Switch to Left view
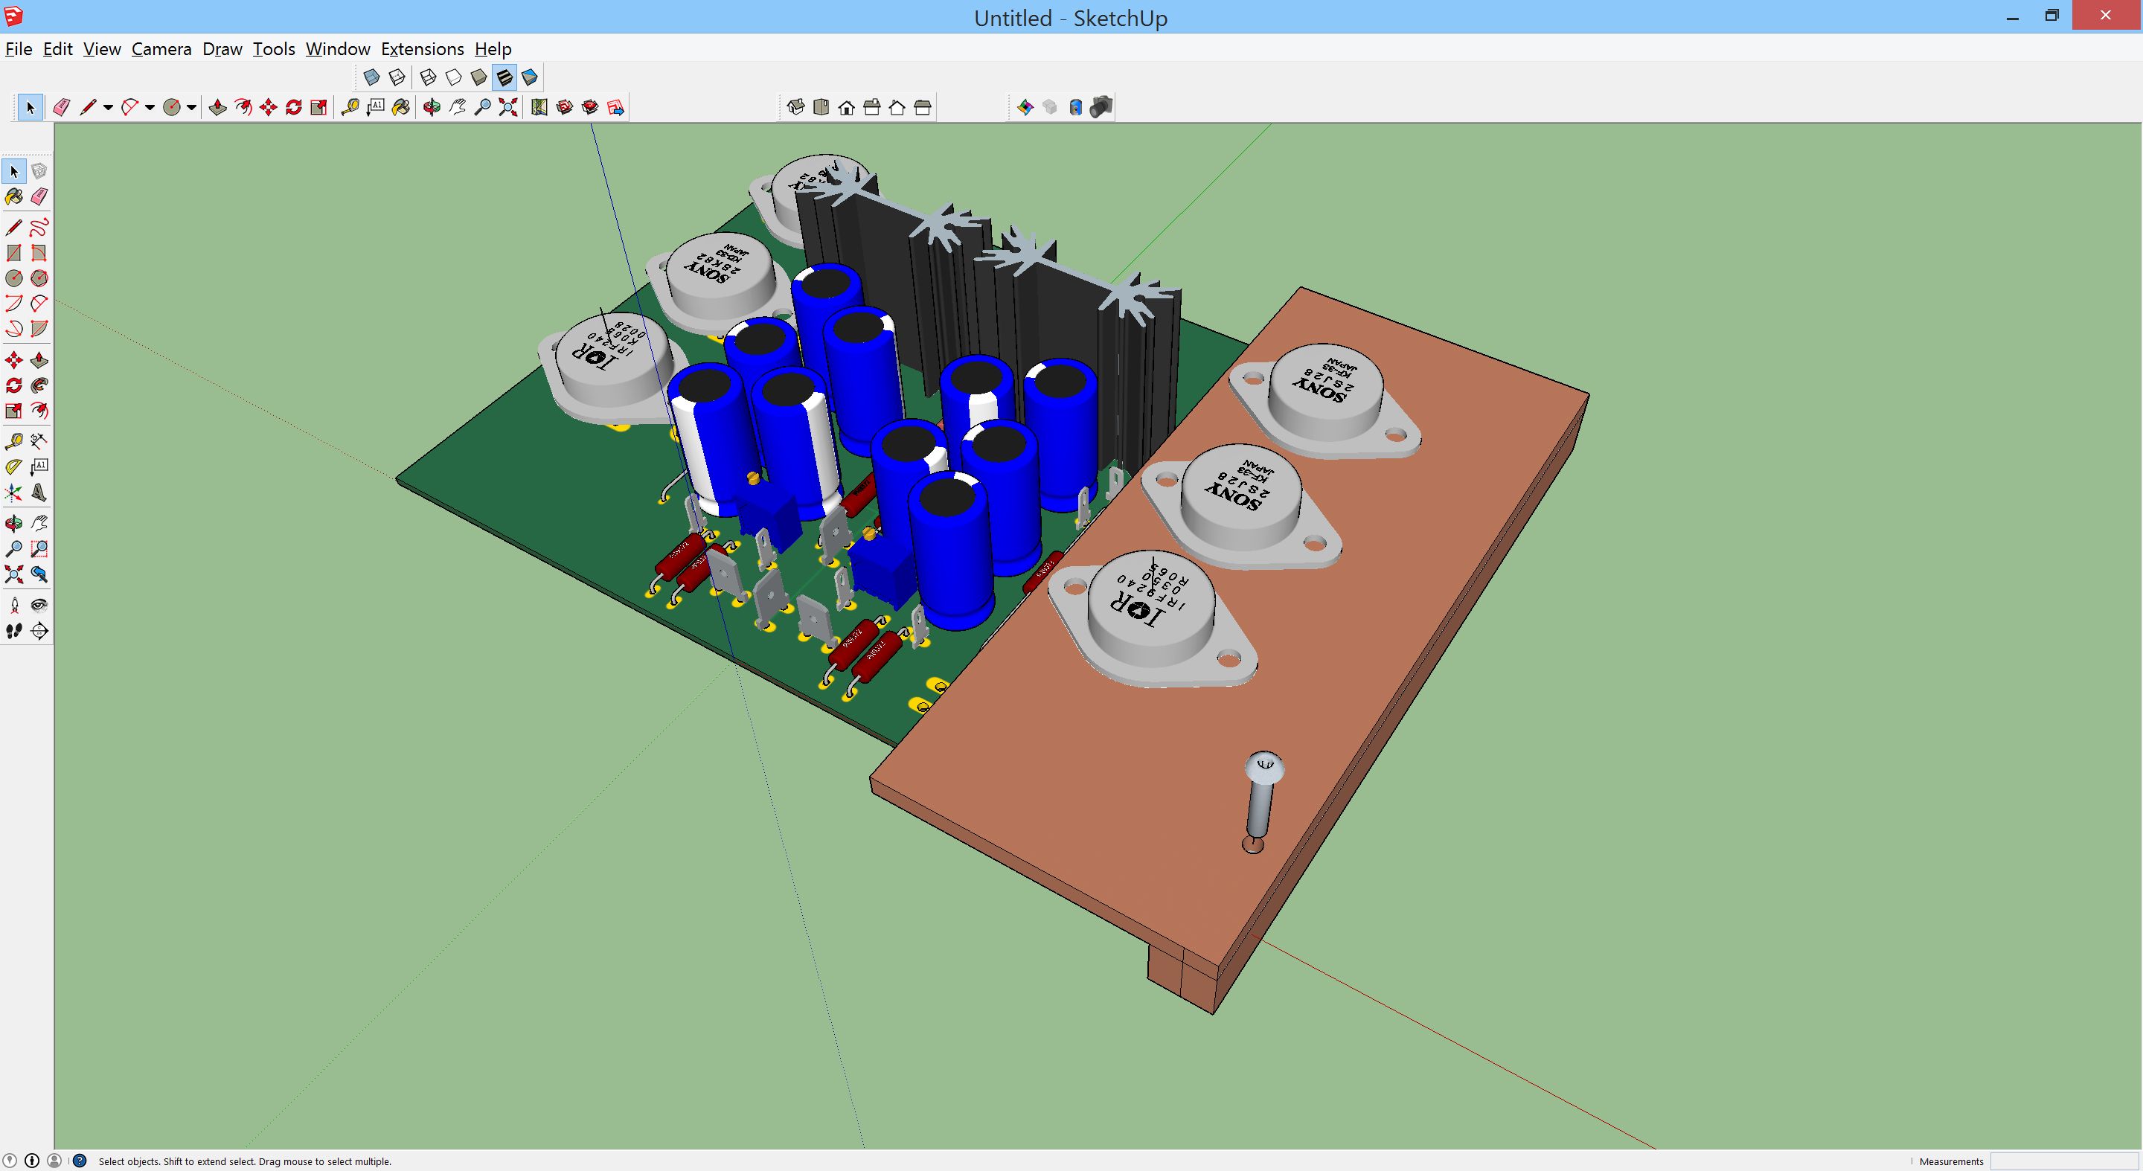 [923, 107]
